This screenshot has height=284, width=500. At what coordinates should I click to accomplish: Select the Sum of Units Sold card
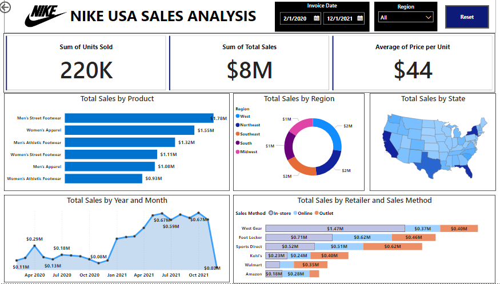pyautogui.click(x=86, y=63)
